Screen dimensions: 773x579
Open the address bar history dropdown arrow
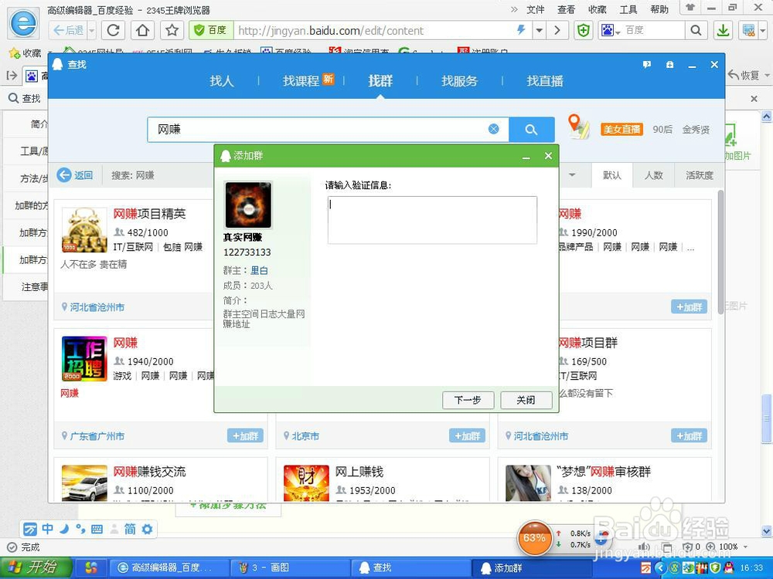coord(540,31)
